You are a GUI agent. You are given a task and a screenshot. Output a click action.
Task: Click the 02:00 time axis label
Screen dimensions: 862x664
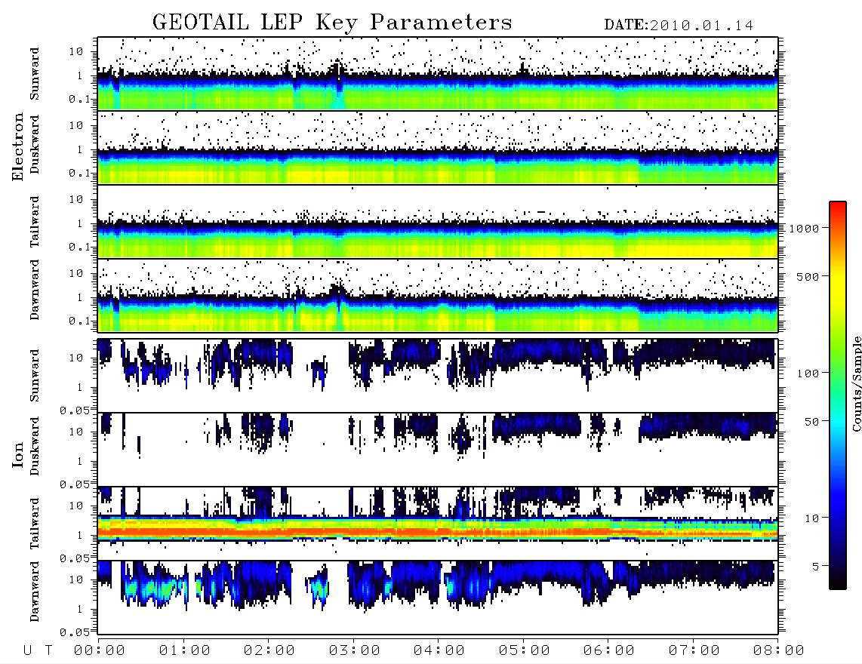click(x=269, y=650)
